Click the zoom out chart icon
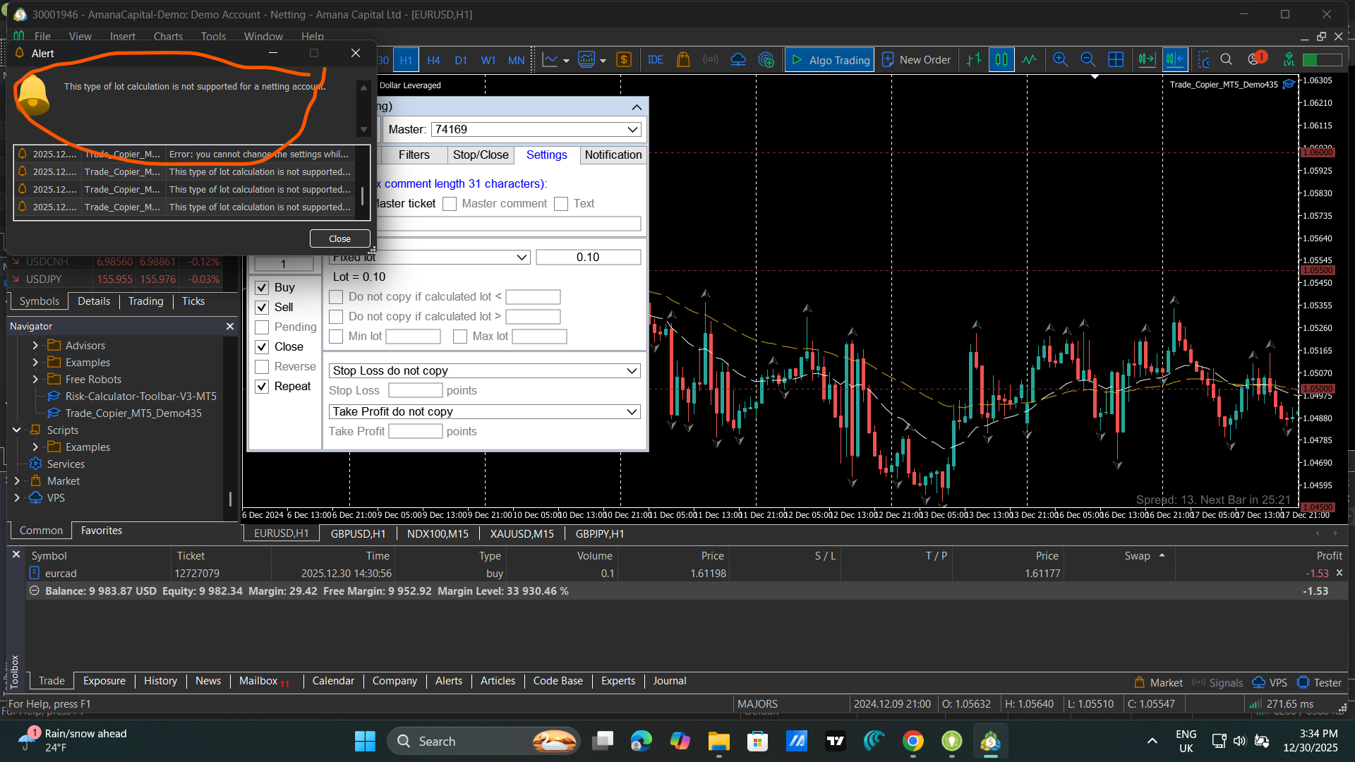Image resolution: width=1355 pixels, height=762 pixels. [x=1088, y=60]
